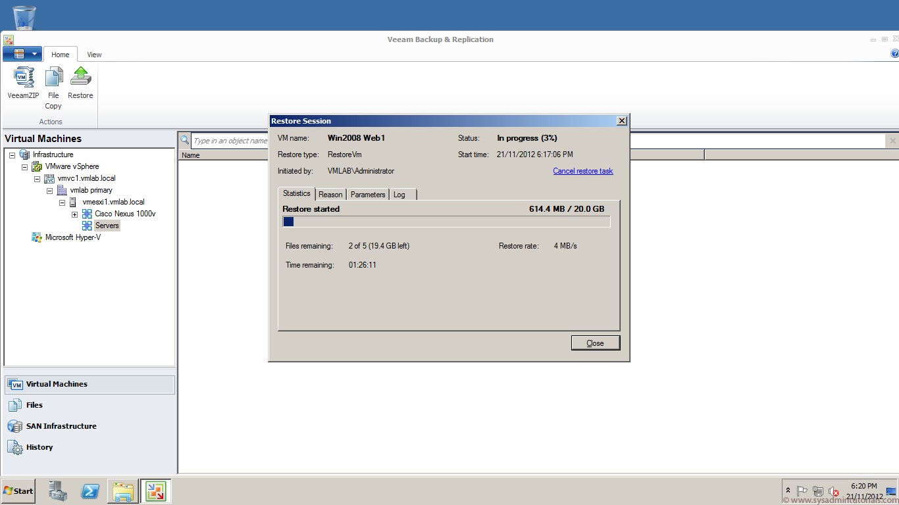Click the muted volume tray icon
Image resolution: width=899 pixels, height=505 pixels.
point(833,491)
